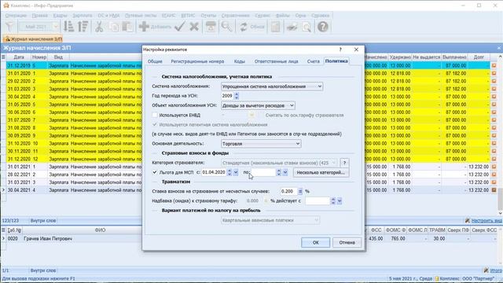Viewport: 503px width, 283px height.
Task: Open Категория страхователя dropdown
Action: pos(334,163)
